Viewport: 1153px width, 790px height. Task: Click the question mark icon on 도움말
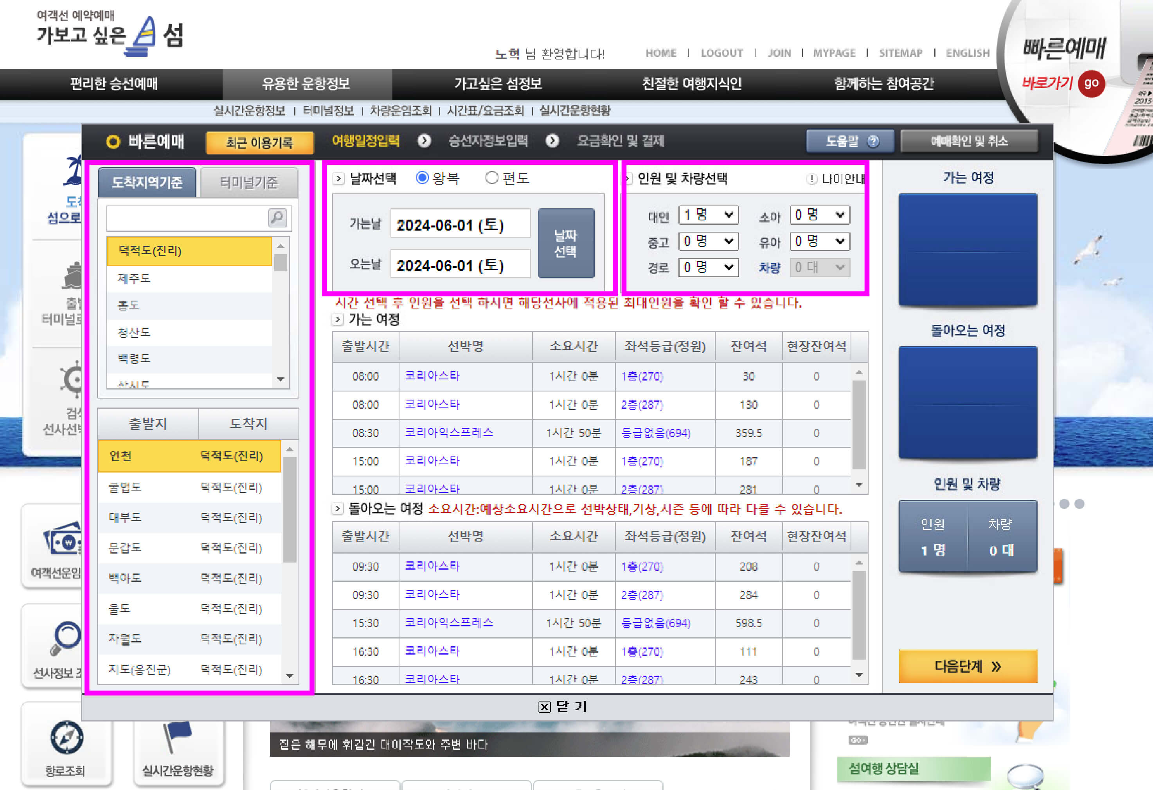click(873, 141)
